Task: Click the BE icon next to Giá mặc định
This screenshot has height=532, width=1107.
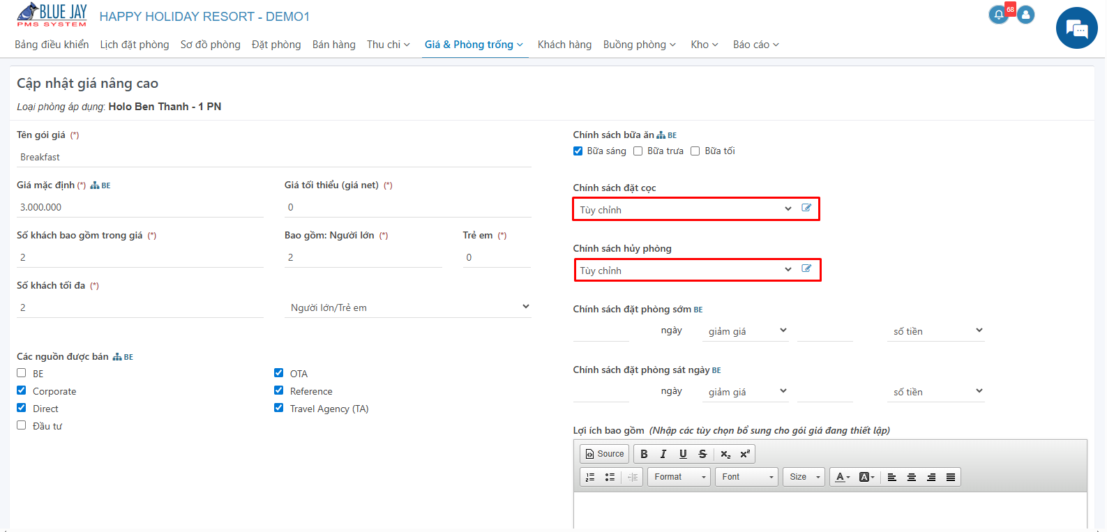Action: [x=100, y=185]
